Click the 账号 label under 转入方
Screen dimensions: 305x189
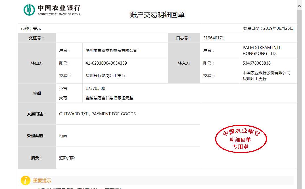coord(208,63)
